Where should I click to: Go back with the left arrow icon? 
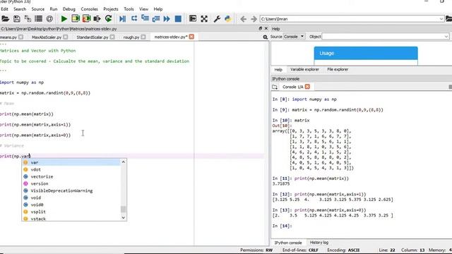pyautogui.click(x=243, y=19)
